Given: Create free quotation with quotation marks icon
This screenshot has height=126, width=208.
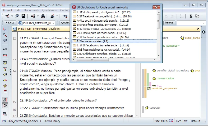Looking at the screenshot, I should click(5, 49).
